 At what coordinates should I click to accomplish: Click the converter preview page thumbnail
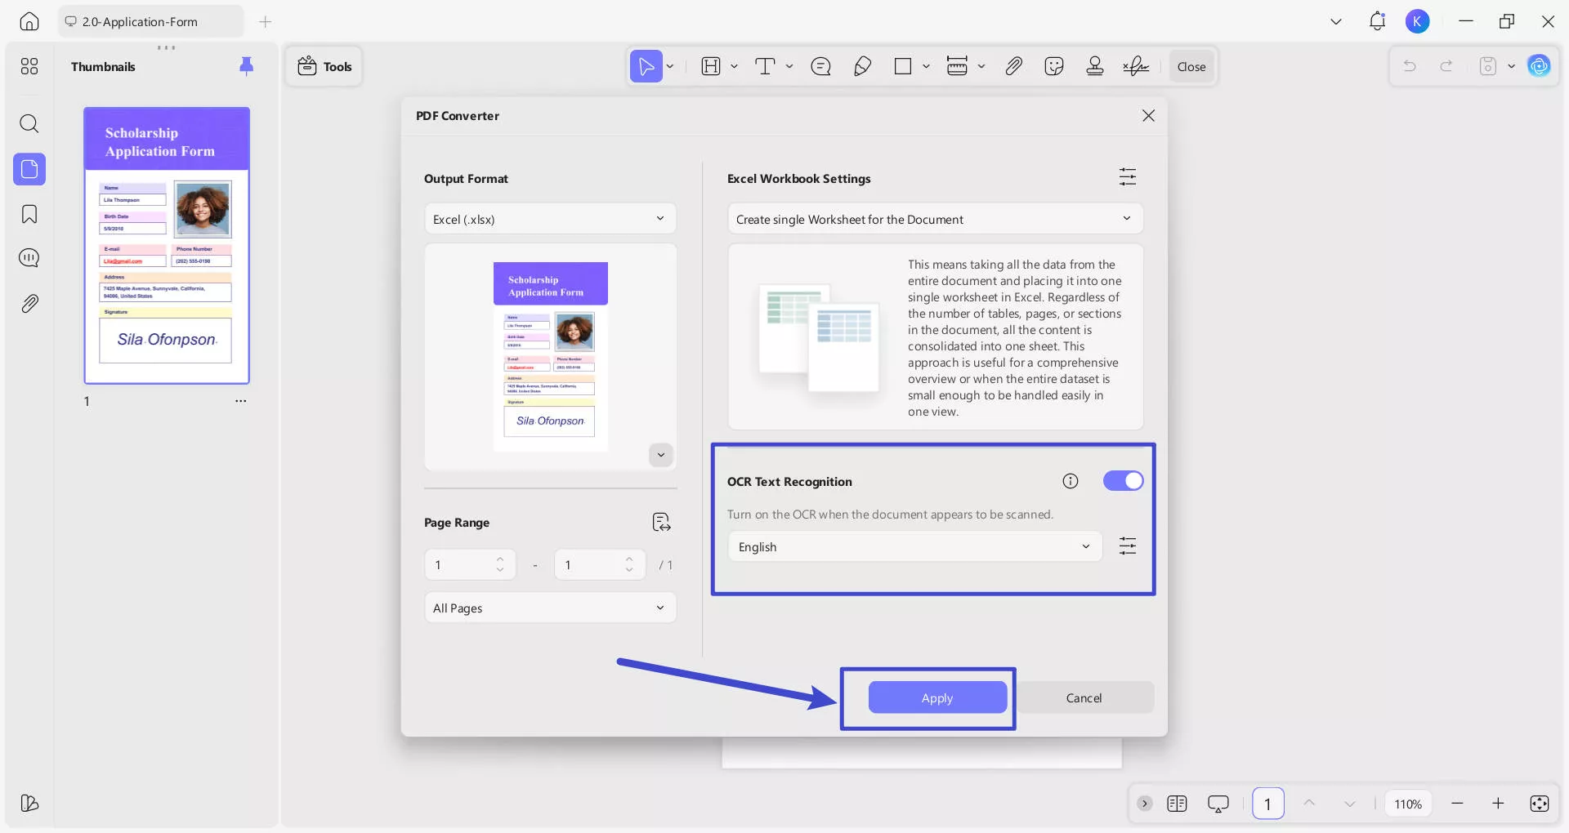[x=551, y=357]
